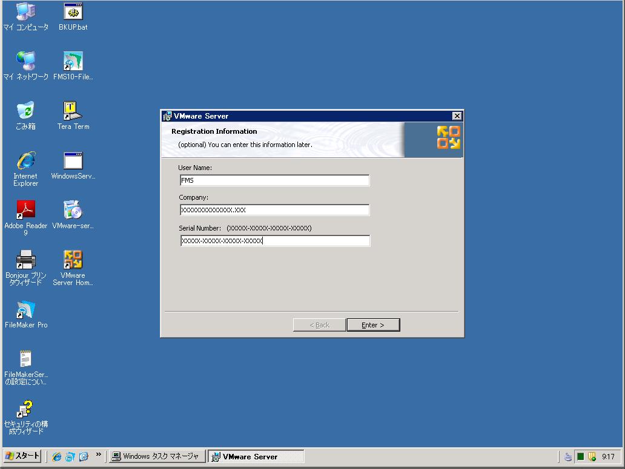Click the Serial Number label text
The width and height of the screenshot is (625, 469).
(200, 228)
